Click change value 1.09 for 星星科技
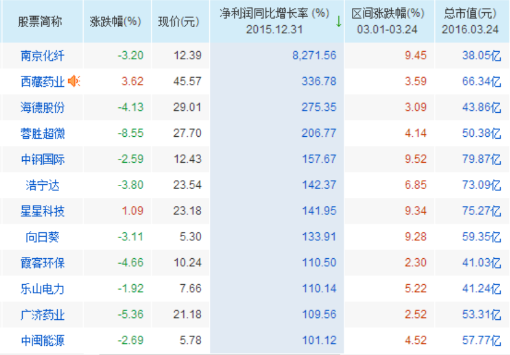The image size is (510, 355). tap(132, 211)
